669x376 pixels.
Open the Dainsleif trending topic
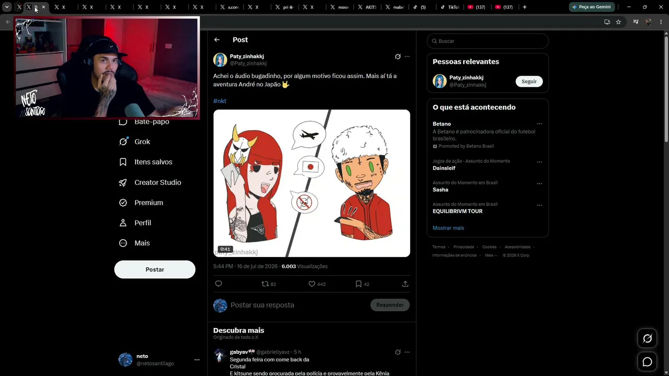[x=444, y=168]
